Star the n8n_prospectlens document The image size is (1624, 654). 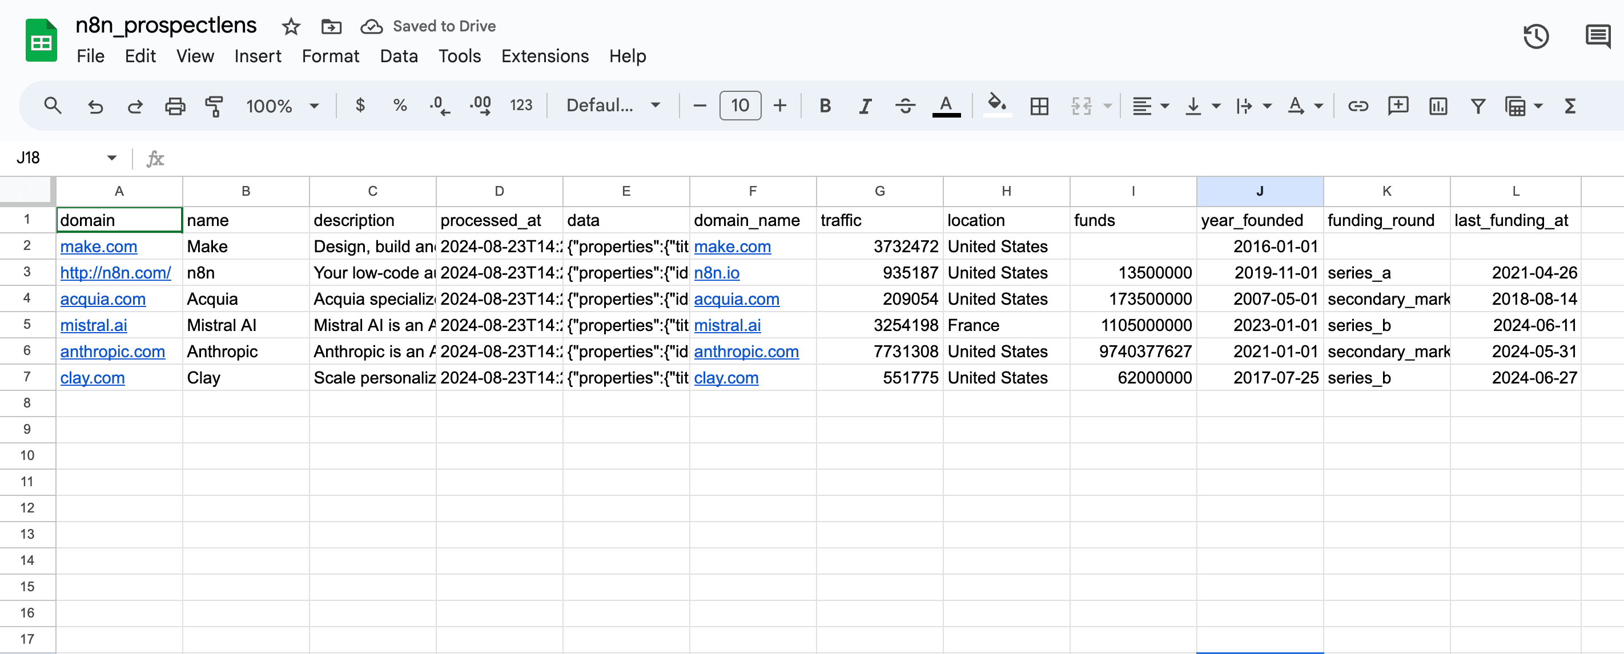291,26
